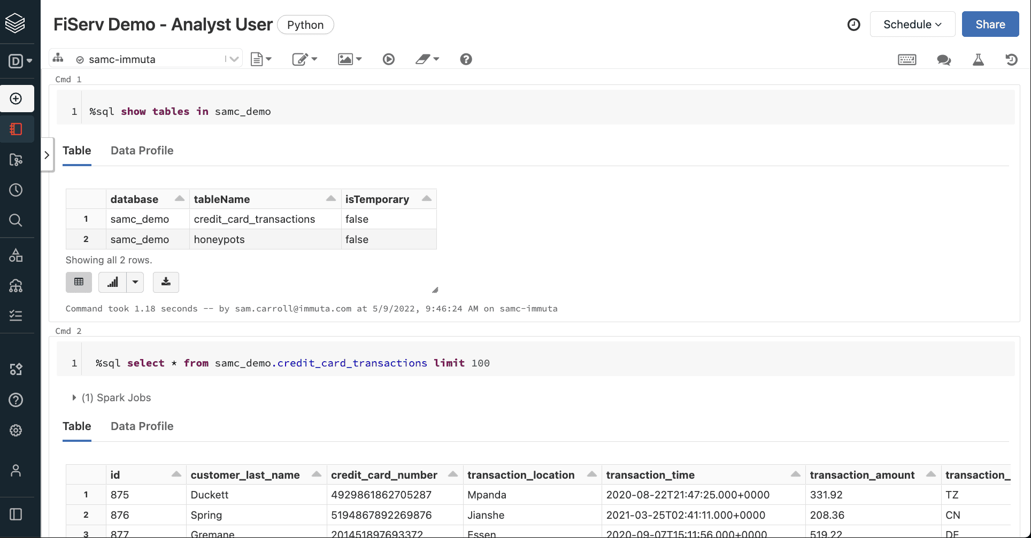Sort by the database column arrow
Viewport: 1031px width, 538px height.
click(x=180, y=199)
